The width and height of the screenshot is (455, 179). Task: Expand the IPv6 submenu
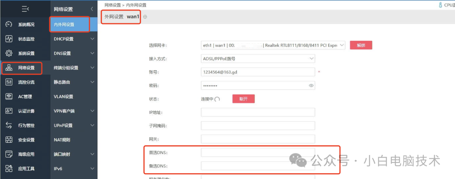pos(92,168)
